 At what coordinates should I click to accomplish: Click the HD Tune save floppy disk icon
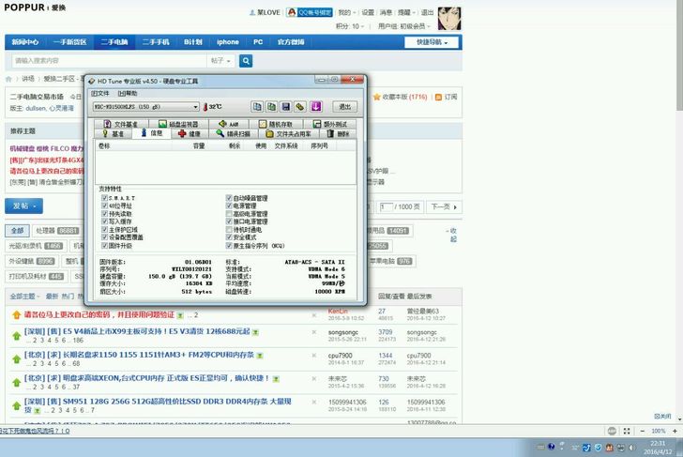[x=286, y=106]
